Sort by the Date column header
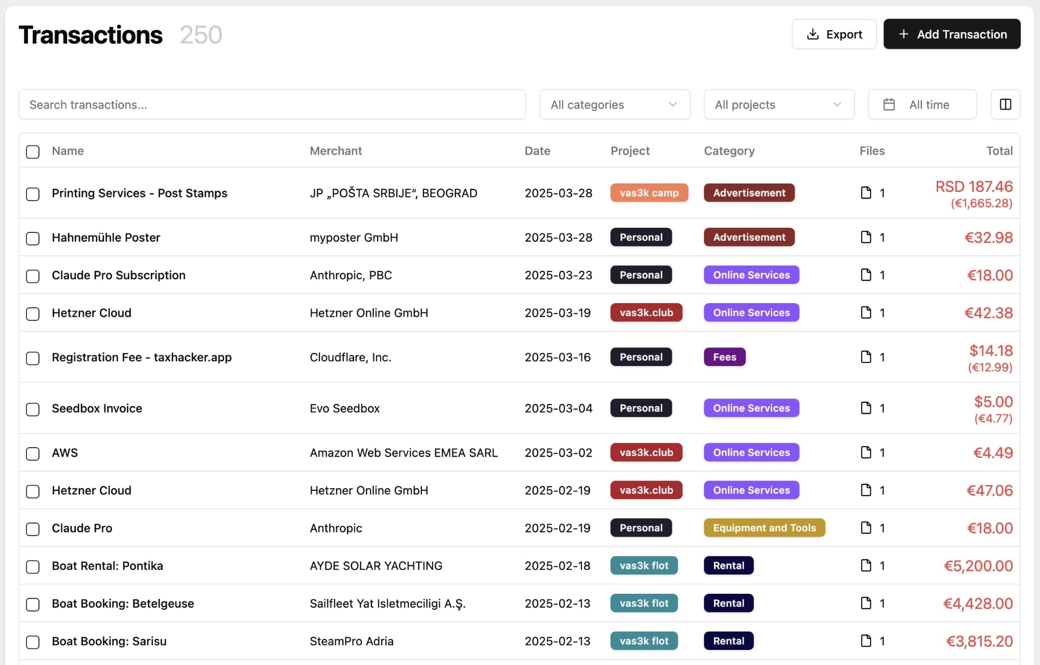This screenshot has height=665, width=1040. [537, 151]
